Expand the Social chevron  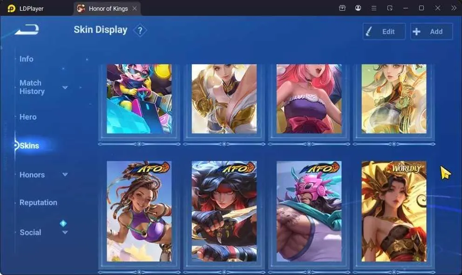(65, 232)
